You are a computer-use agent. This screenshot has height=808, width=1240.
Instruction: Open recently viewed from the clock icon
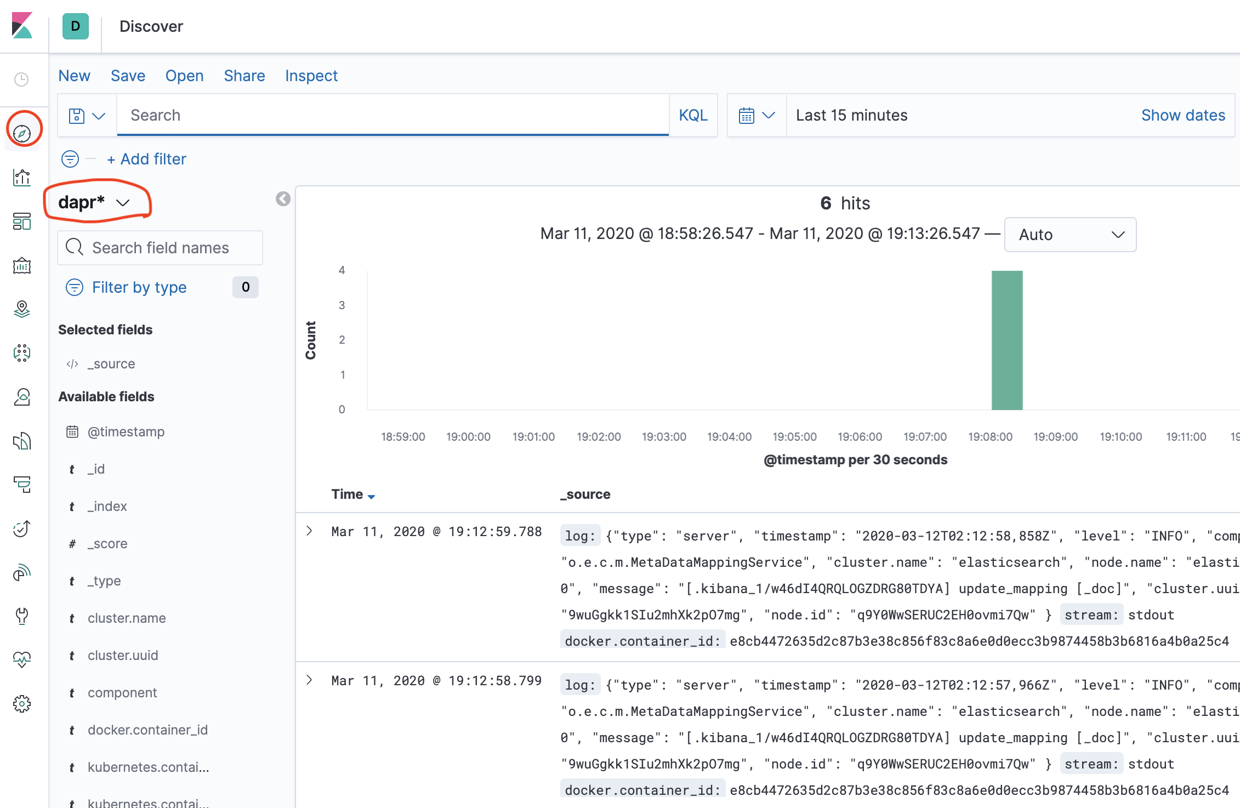point(21,80)
